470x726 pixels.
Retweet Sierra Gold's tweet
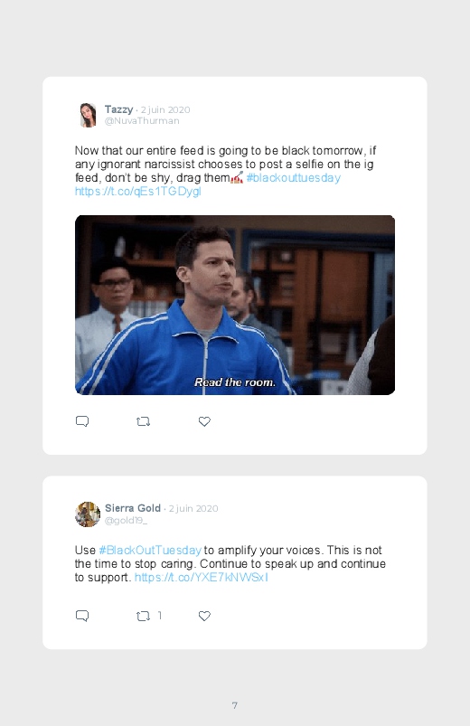pos(143,616)
